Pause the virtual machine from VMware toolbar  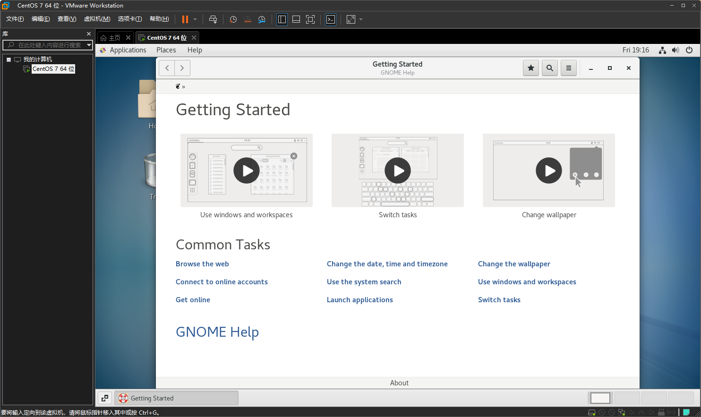click(185, 19)
